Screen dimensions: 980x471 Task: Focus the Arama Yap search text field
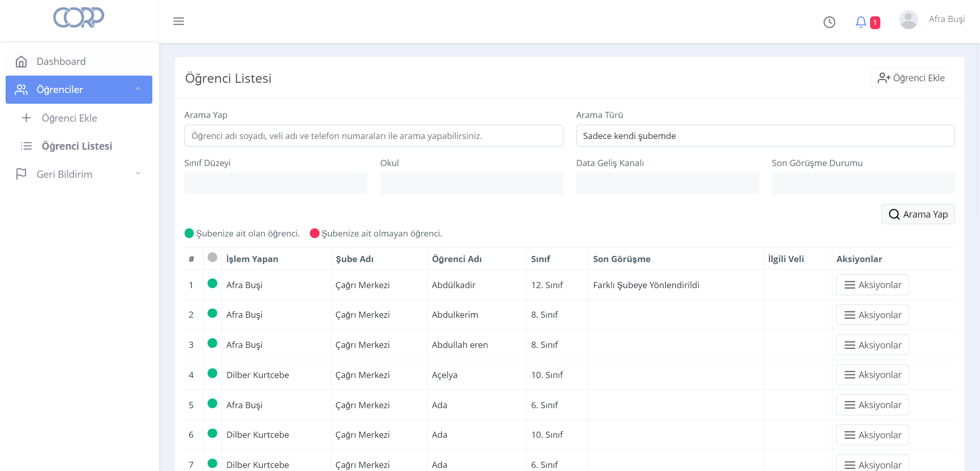(373, 136)
